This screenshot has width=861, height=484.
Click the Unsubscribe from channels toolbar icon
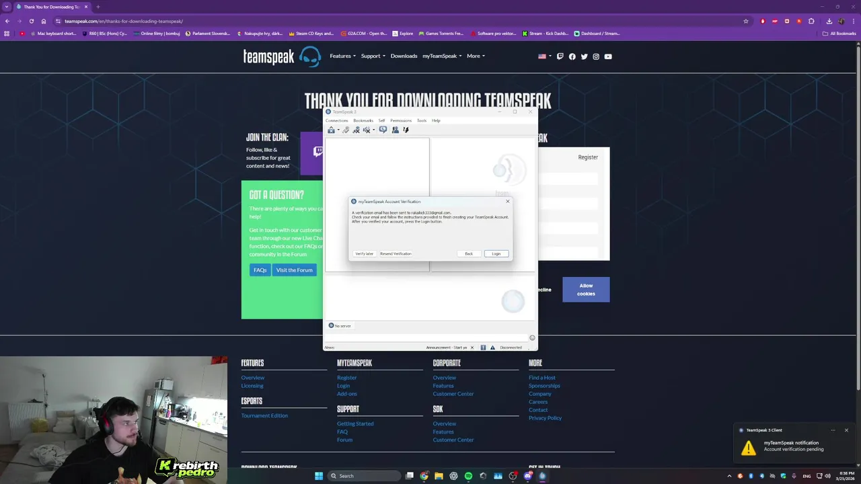367,130
